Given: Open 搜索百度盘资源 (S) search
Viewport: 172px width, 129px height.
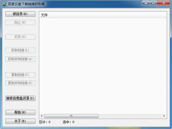Looking at the screenshot, I should pyautogui.click(x=20, y=98).
